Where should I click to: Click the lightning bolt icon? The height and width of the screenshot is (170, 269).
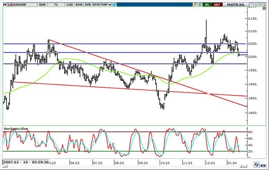195,5
